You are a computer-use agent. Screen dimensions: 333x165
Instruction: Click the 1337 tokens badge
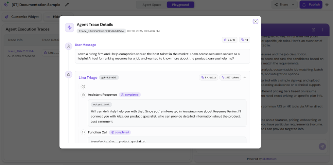click(230, 77)
